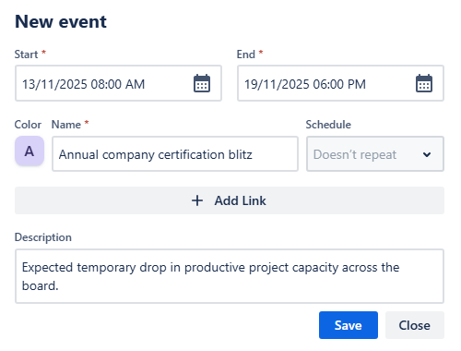Click the Name field label
This screenshot has width=461, height=351.
(66, 125)
